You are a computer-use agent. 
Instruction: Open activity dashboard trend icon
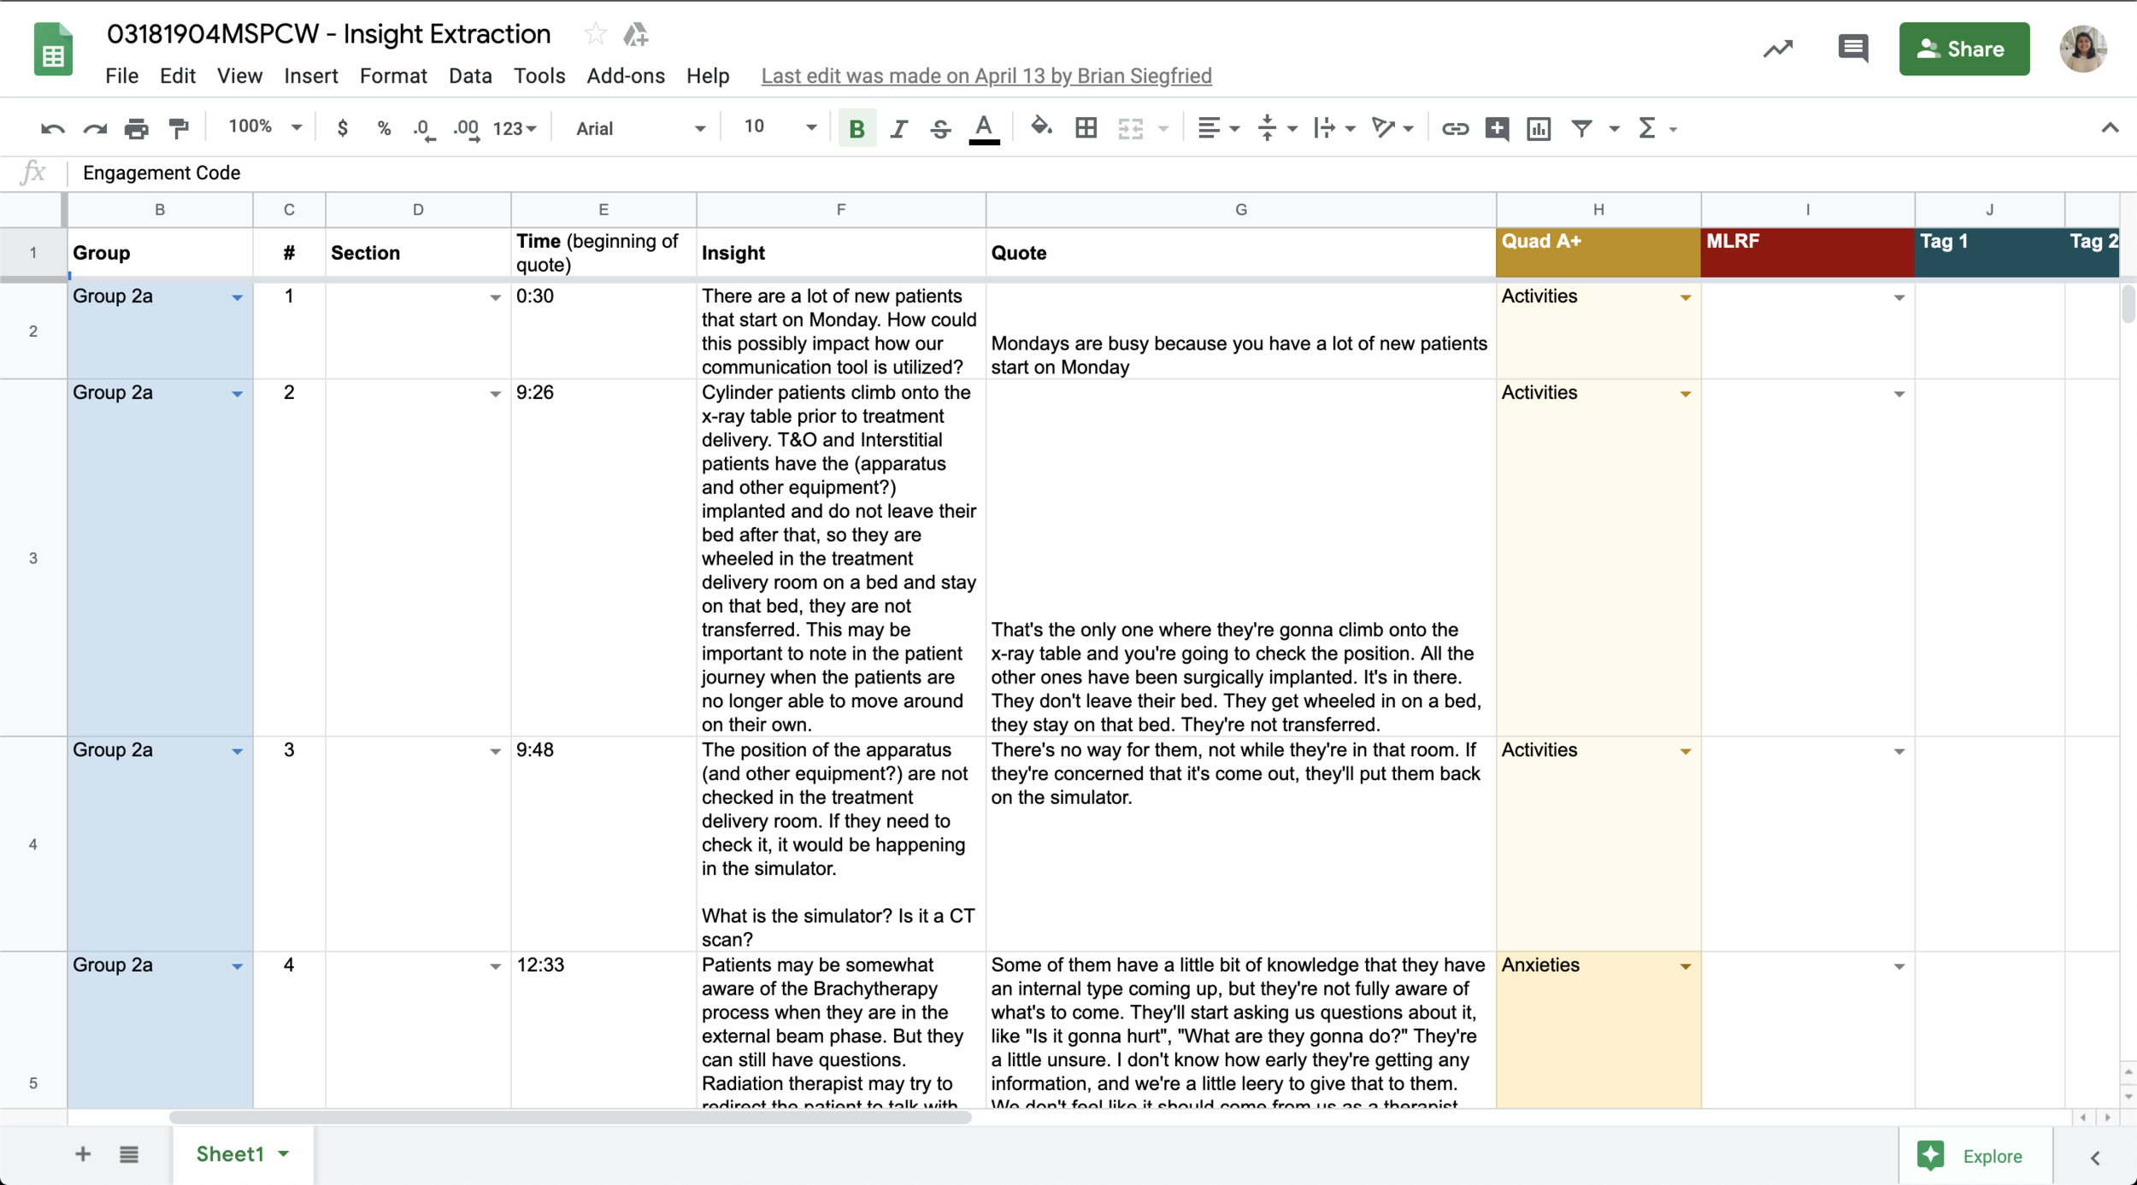1777,49
